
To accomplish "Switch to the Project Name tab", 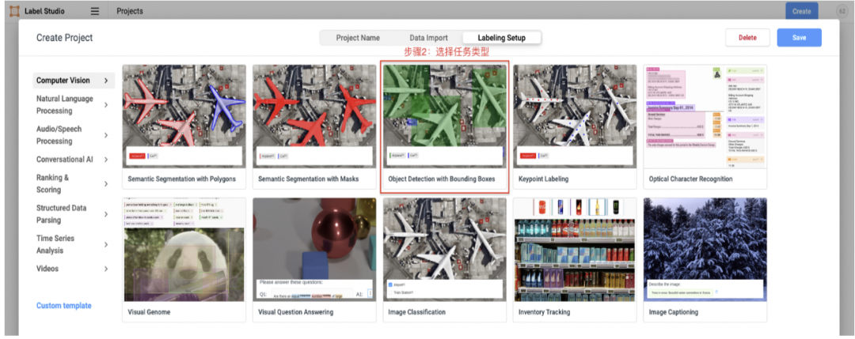I will (x=358, y=38).
